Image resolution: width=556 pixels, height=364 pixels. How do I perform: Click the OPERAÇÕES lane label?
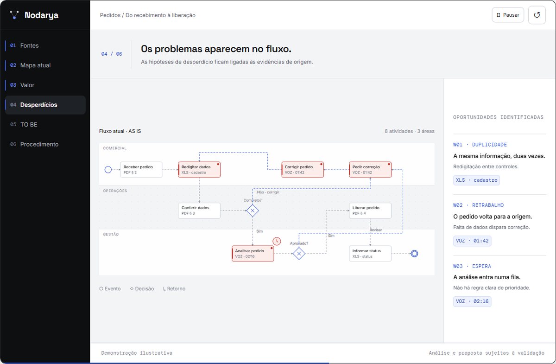pyautogui.click(x=115, y=191)
